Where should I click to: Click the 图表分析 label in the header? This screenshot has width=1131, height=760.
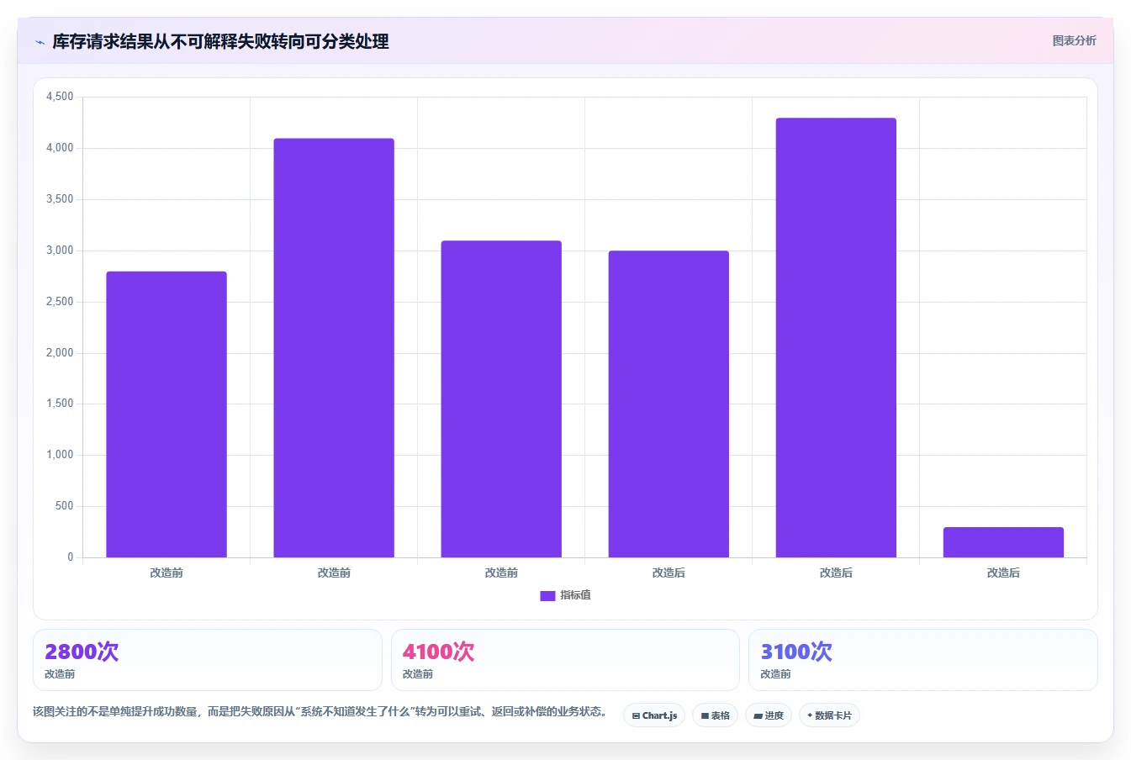click(x=1074, y=40)
